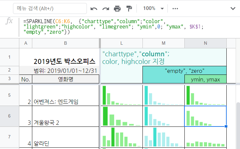Viewport: 240px width, 149px height.
Task: Click the sparkline chart in L5
Action: click(121, 95)
